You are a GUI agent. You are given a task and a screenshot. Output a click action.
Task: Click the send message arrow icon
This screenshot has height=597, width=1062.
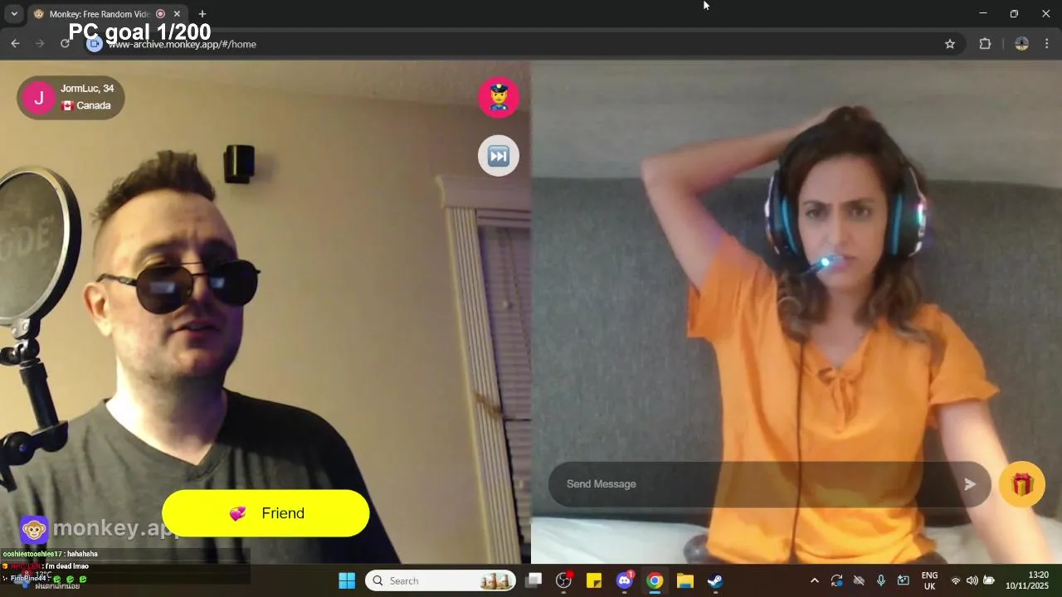(970, 484)
